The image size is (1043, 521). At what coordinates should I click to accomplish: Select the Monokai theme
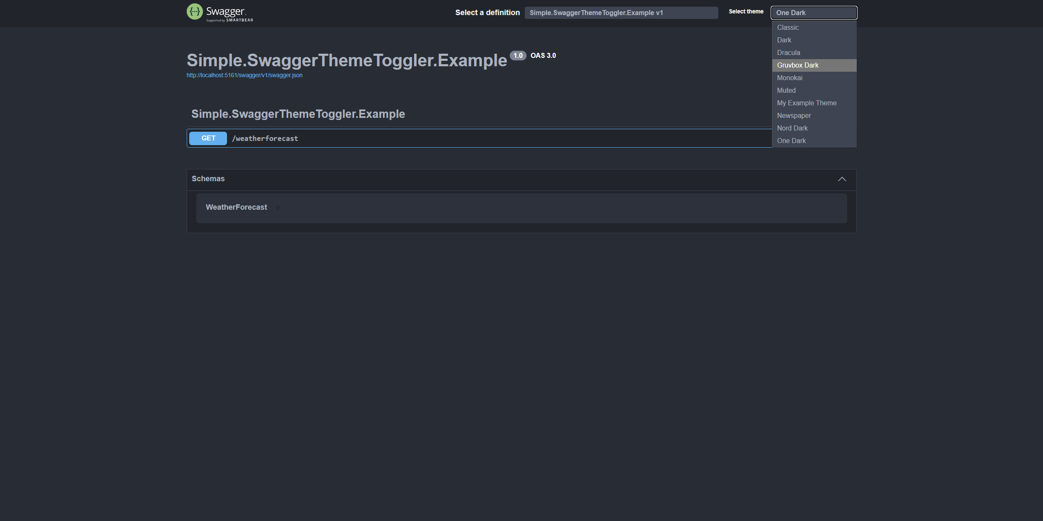tap(790, 78)
